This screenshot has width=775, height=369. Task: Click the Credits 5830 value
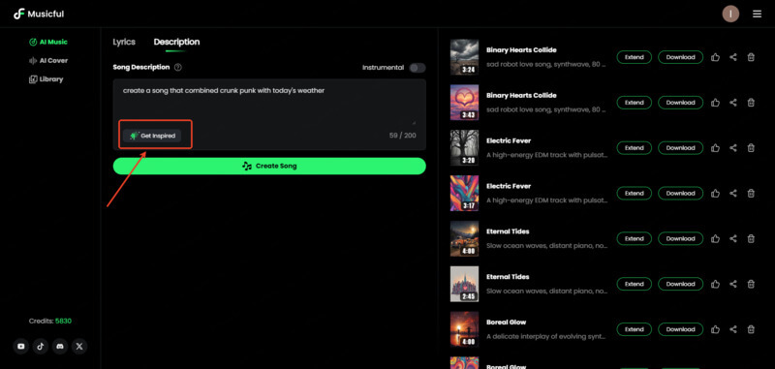pos(63,322)
